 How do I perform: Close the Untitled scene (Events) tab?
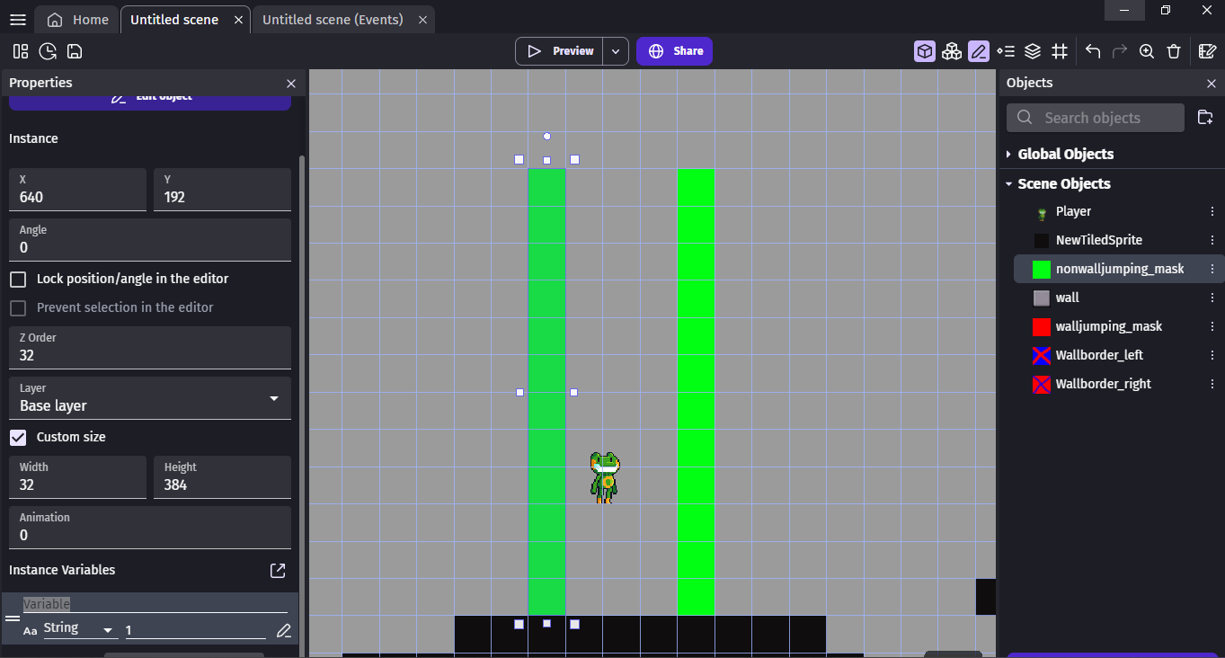coord(422,20)
